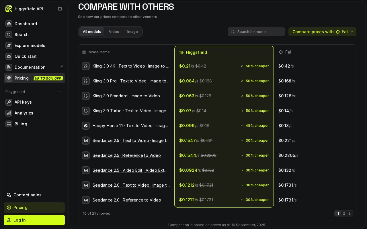Click the Happy Horse 1.1 model icon
Image resolution: width=367 pixels, height=229 pixels.
point(86,126)
